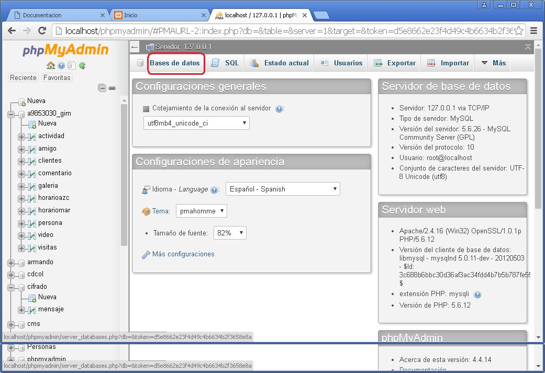Click the hide navigation panel left arrow button

135,47
